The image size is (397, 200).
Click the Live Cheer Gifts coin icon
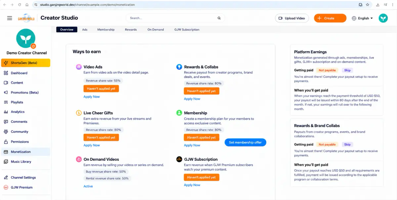[79, 113]
